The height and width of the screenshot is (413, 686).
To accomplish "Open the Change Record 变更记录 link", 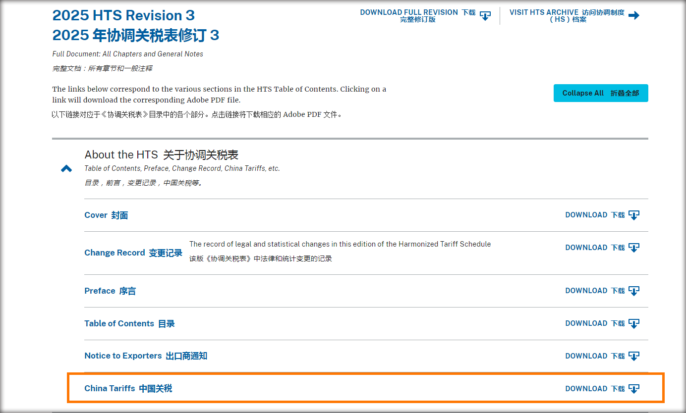I will click(x=133, y=253).
